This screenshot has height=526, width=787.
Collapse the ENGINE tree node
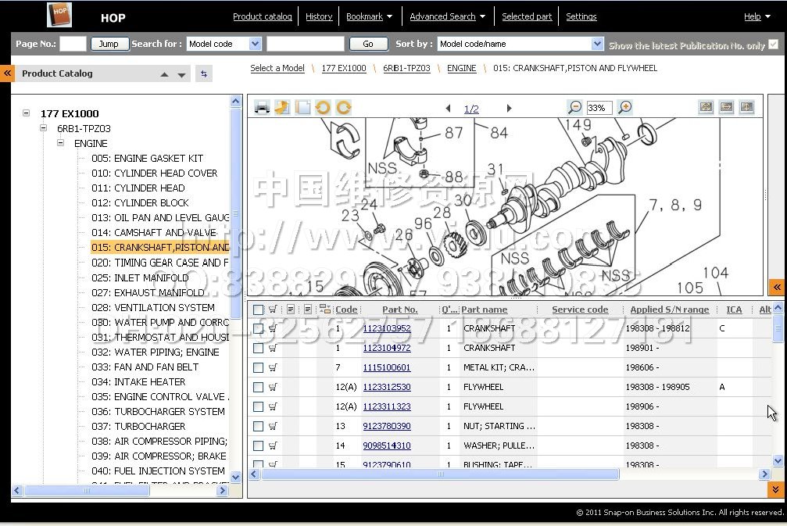[61, 143]
